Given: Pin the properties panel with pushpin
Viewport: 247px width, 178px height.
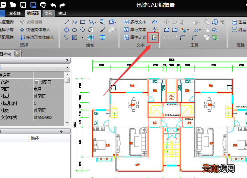Looking at the screenshot, I should pos(67,61).
